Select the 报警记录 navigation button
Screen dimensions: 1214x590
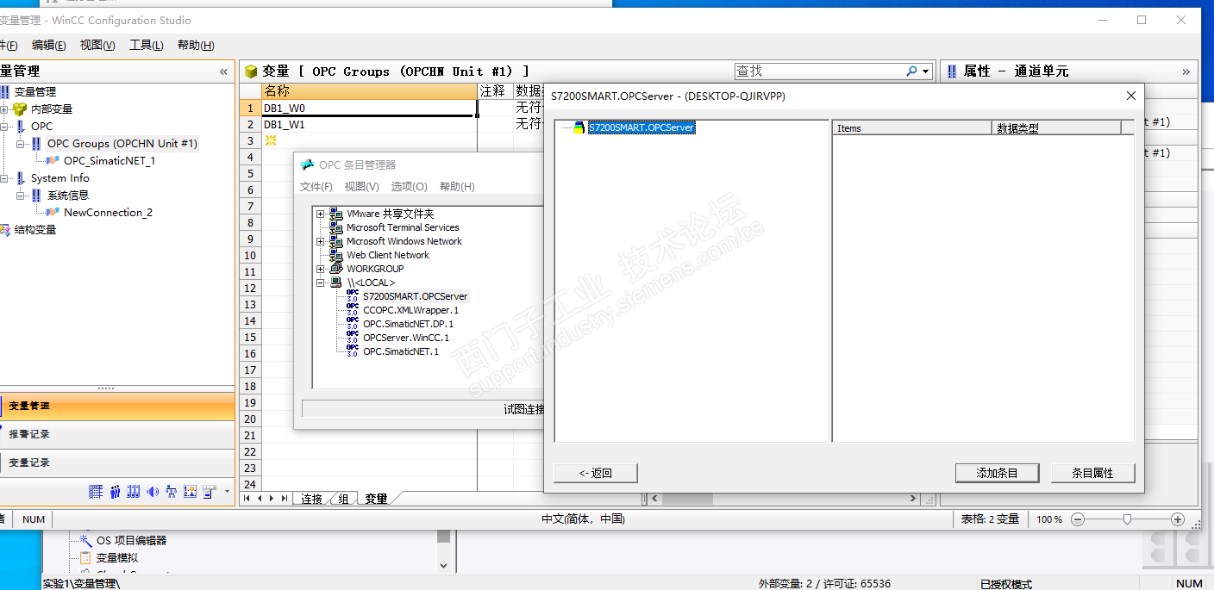tap(117, 434)
